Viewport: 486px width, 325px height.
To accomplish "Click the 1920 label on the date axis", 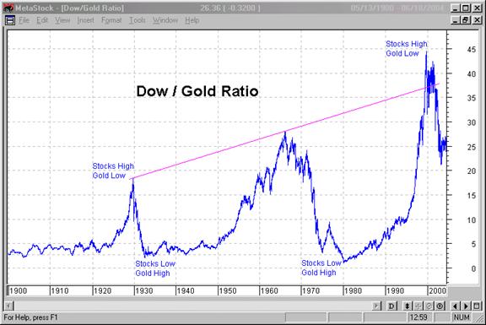I will (102, 291).
